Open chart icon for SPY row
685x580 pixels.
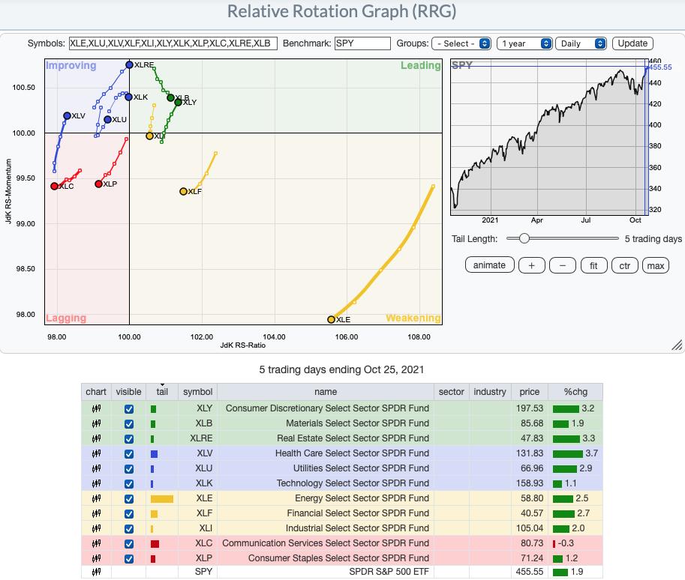(96, 572)
